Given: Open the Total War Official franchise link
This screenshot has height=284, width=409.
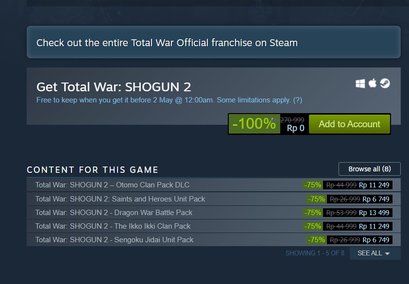Looking at the screenshot, I should coord(165,43).
